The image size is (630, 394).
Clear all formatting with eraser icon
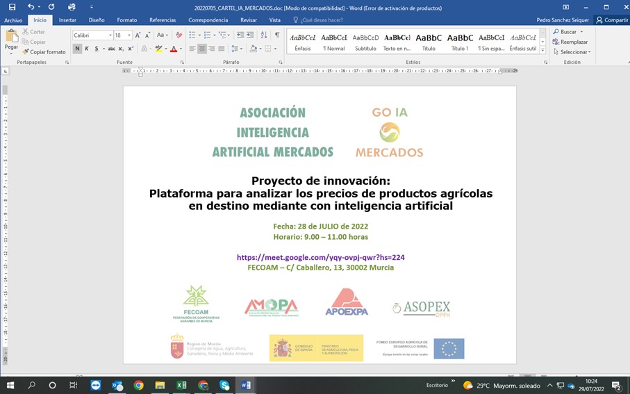click(179, 35)
